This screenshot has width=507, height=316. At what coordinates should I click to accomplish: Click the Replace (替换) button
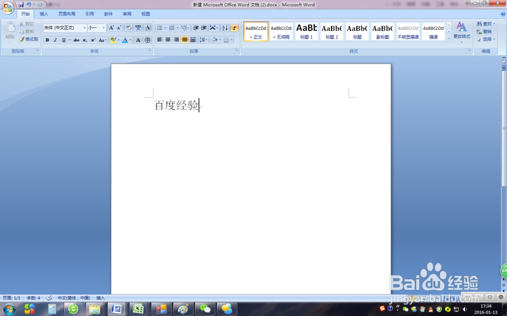(484, 31)
